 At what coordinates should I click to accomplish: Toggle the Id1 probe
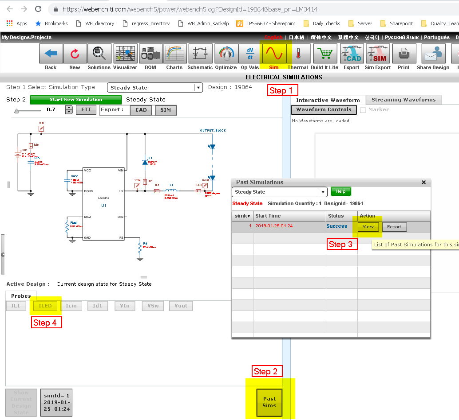98,306
